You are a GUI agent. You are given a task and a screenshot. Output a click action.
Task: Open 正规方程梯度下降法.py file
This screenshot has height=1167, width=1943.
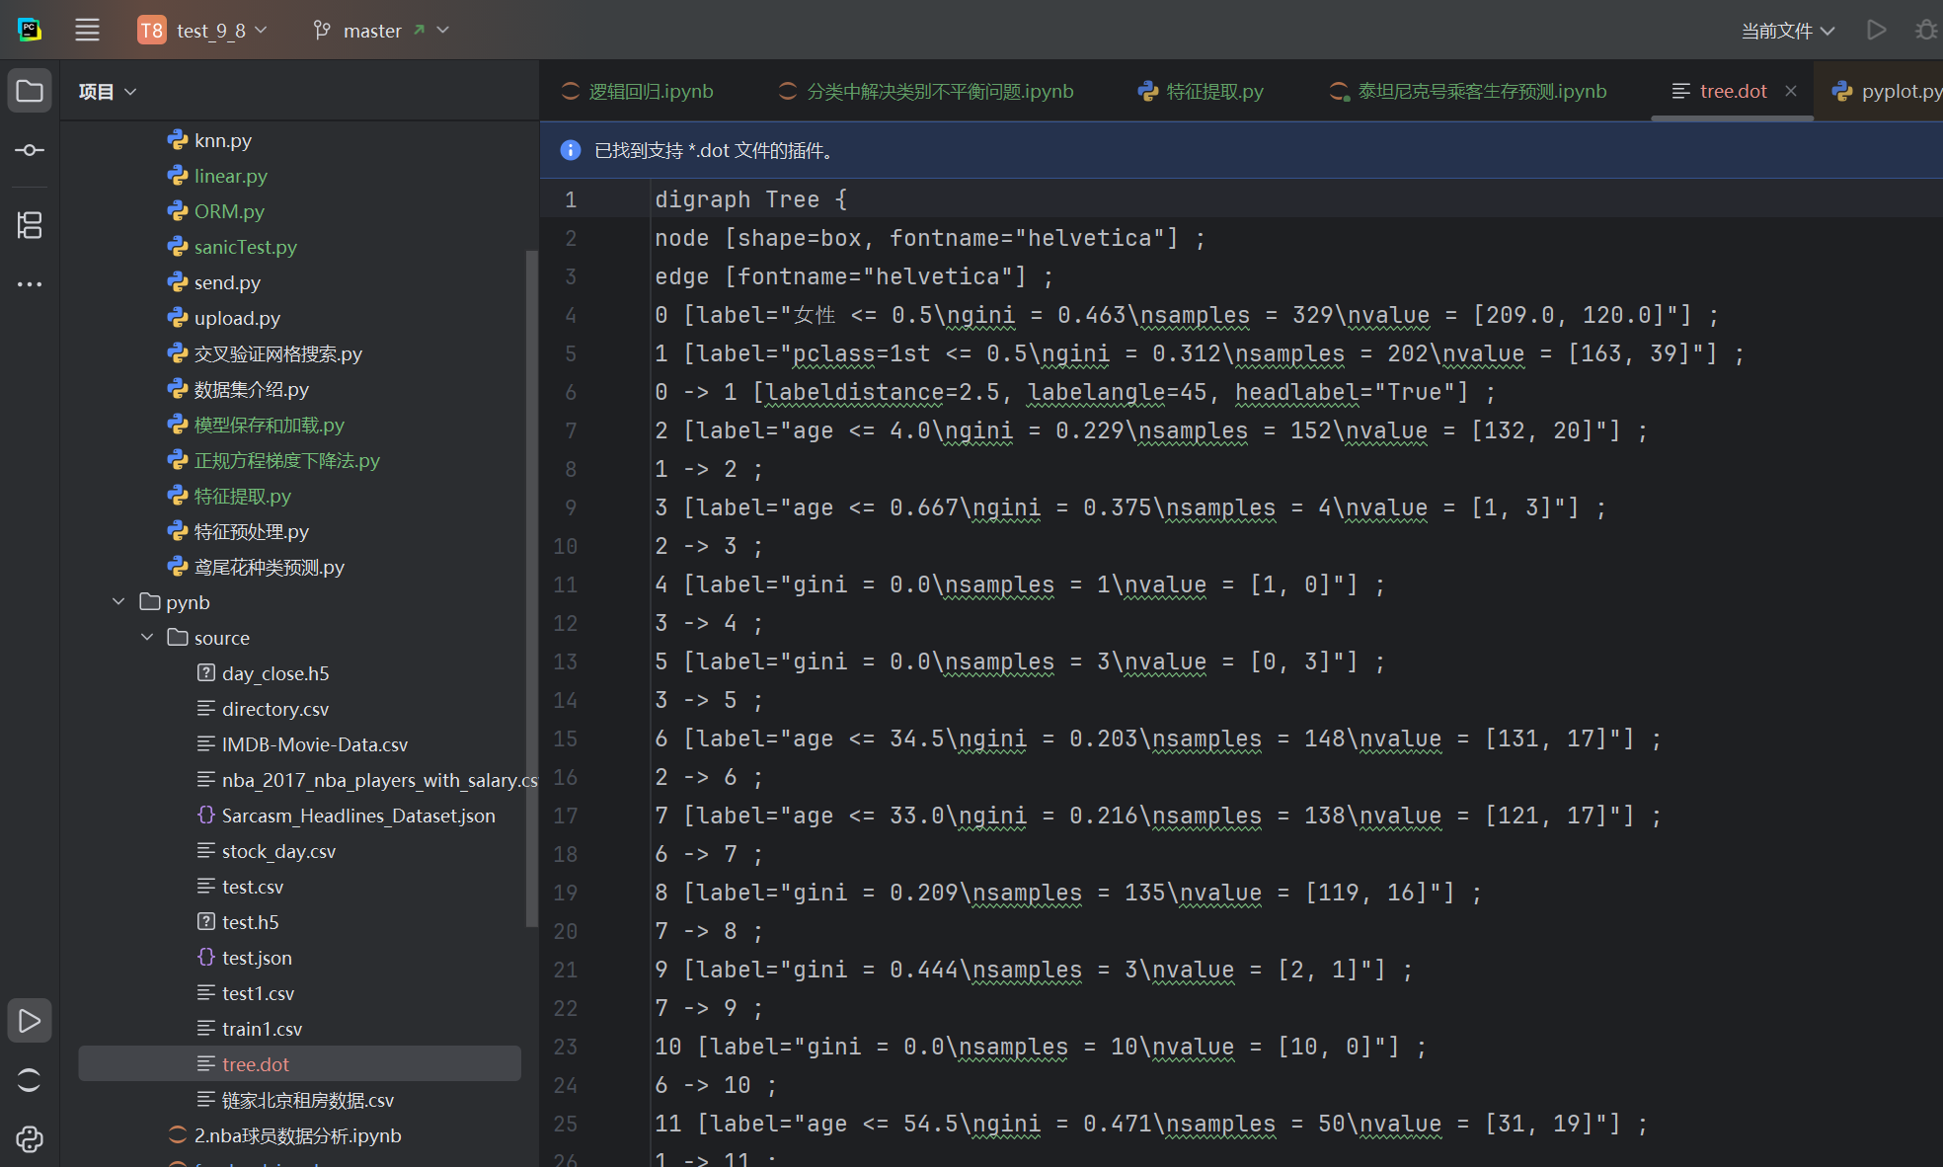[x=286, y=460]
